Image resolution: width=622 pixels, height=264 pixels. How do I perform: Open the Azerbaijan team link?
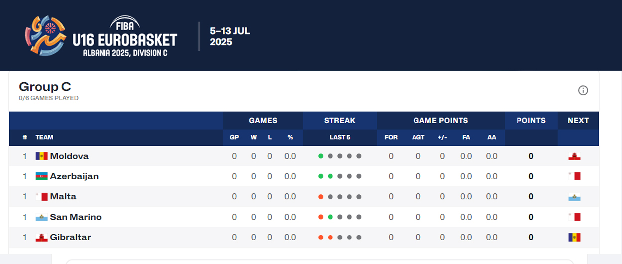click(x=74, y=176)
